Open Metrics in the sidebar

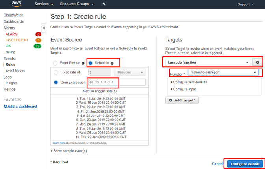9,89
